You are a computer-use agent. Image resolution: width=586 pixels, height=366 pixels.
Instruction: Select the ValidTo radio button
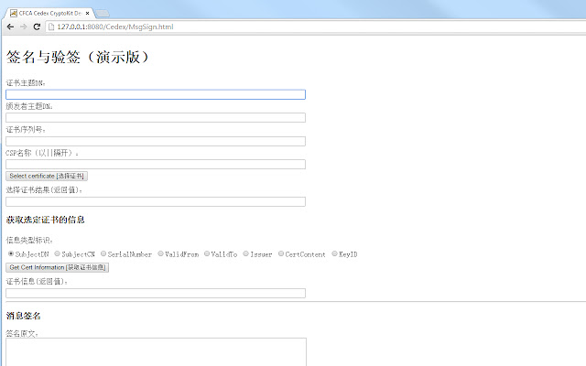207,253
